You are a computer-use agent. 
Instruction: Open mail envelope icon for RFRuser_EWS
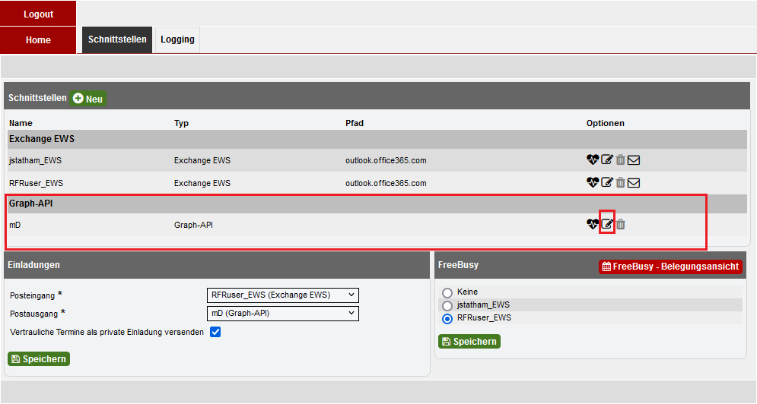point(634,183)
